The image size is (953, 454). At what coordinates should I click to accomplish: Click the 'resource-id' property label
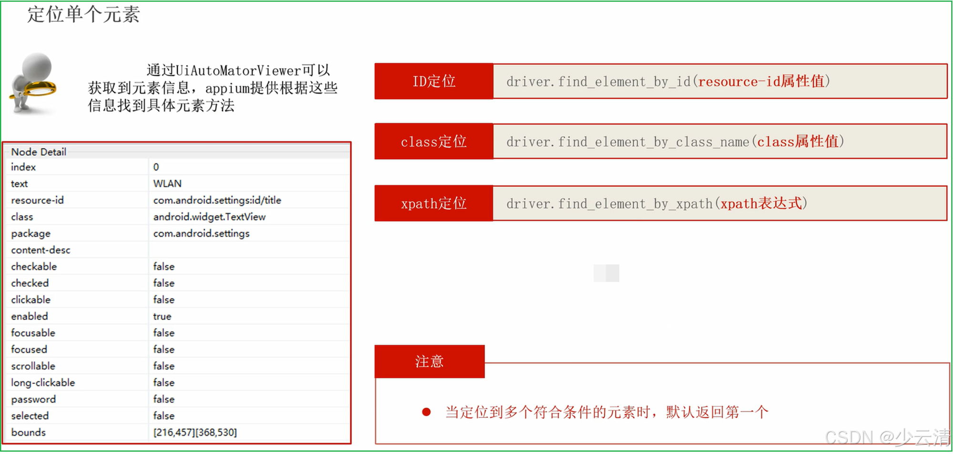tap(37, 201)
